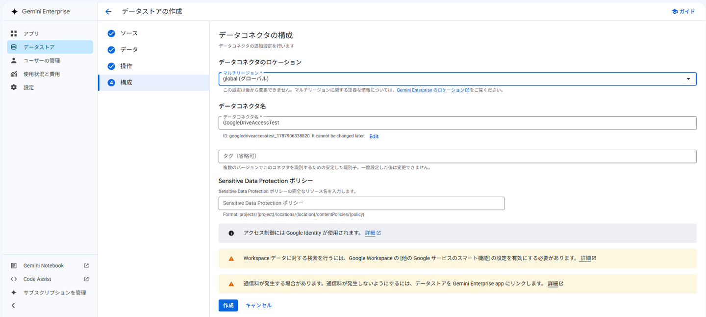706x317 pixels.
Task: Open 詳細 link in Google Identity notice
Action: 373,233
